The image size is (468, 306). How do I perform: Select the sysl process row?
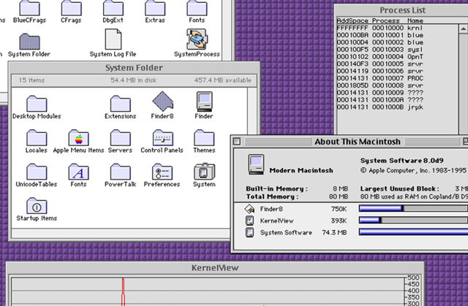coord(397,50)
